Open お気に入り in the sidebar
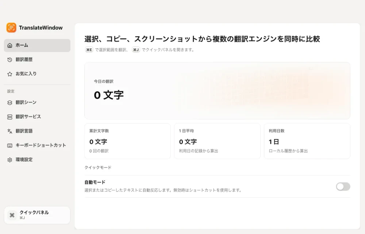The width and height of the screenshot is (365, 234). [x=37, y=74]
